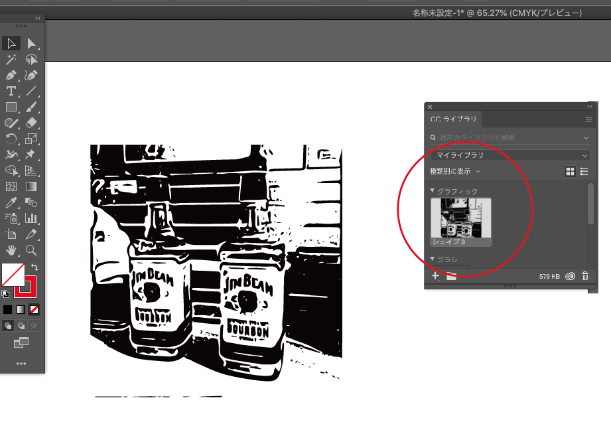
Task: Delete library item with trash icon
Action: tap(584, 276)
